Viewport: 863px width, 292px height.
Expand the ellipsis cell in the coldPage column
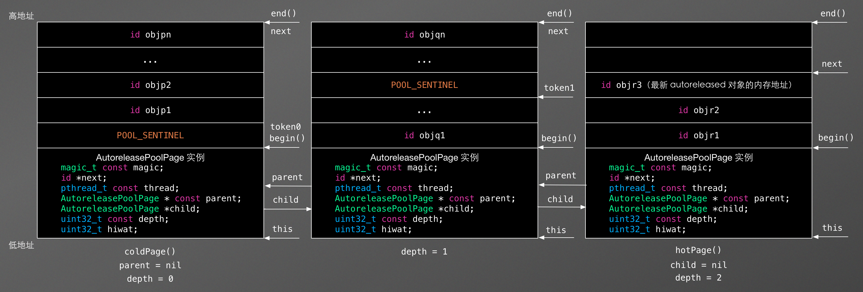pyautogui.click(x=150, y=60)
